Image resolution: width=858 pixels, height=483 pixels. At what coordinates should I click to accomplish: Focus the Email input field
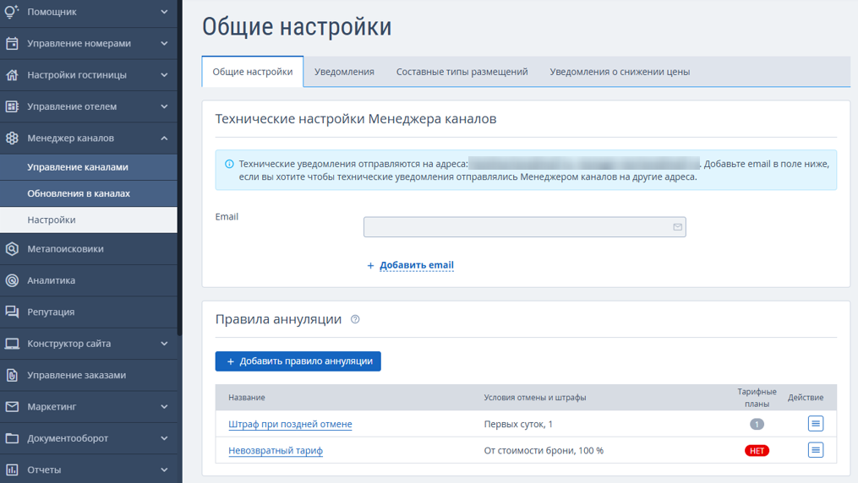coord(524,227)
